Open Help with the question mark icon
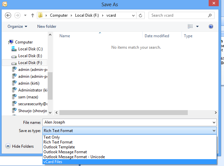The height and width of the screenshot is (166, 224). point(211,26)
